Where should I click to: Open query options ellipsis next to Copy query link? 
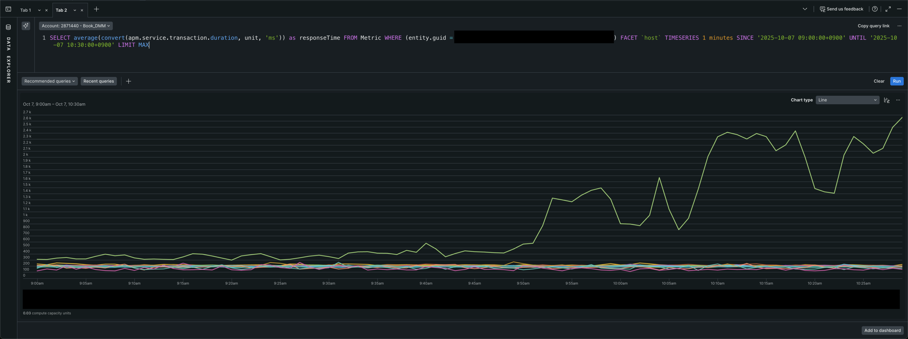tap(899, 26)
